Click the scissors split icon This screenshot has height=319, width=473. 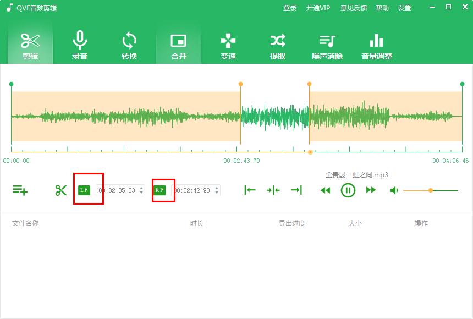tap(61, 189)
